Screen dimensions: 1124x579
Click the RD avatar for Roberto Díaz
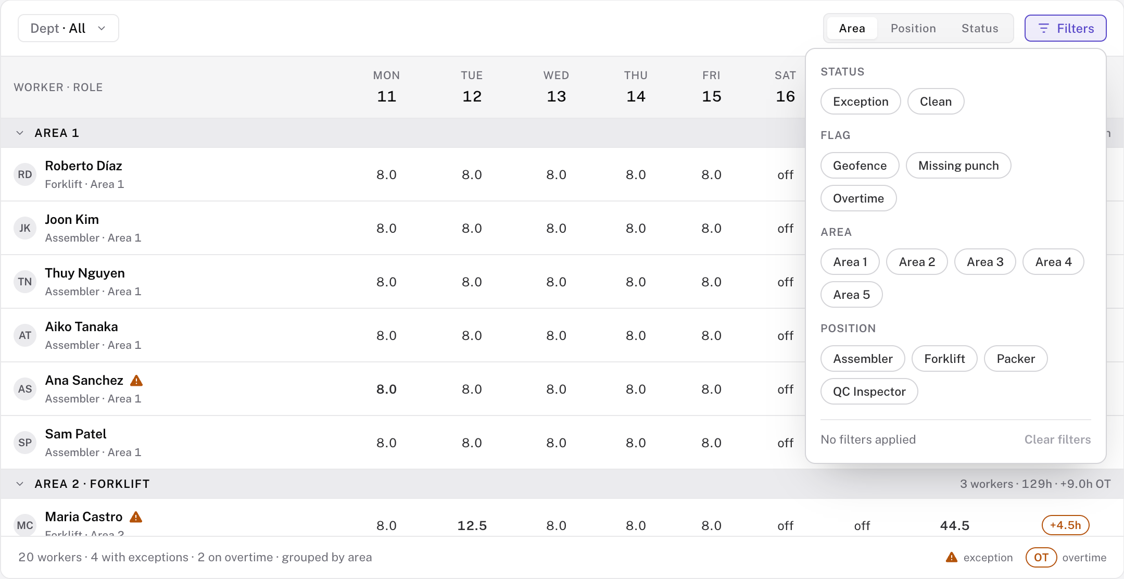(25, 174)
